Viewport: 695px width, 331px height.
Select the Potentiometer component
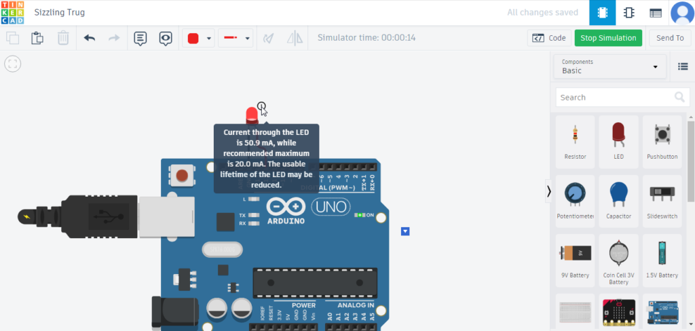click(x=575, y=201)
